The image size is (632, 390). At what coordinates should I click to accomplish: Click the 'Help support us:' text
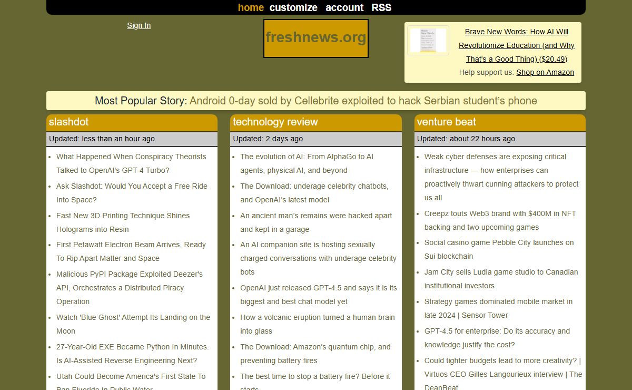(487, 72)
